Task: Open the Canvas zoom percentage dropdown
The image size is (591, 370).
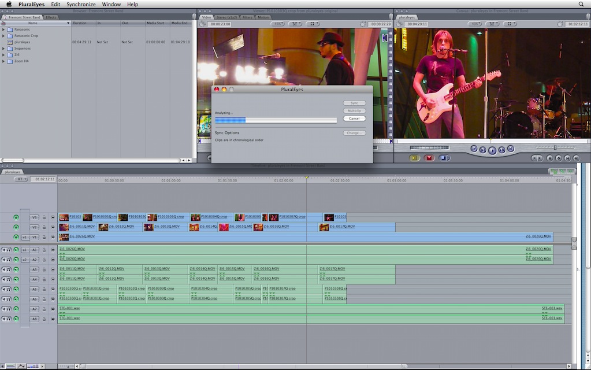Action: [474, 24]
